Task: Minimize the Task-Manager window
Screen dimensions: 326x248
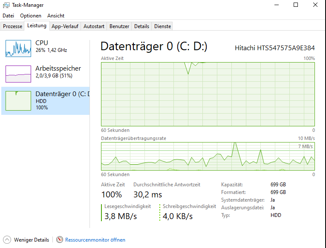Action: pos(276,5)
